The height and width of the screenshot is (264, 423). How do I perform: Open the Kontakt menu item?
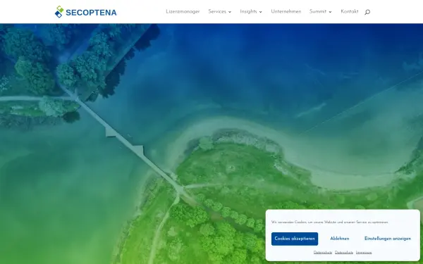click(x=350, y=11)
